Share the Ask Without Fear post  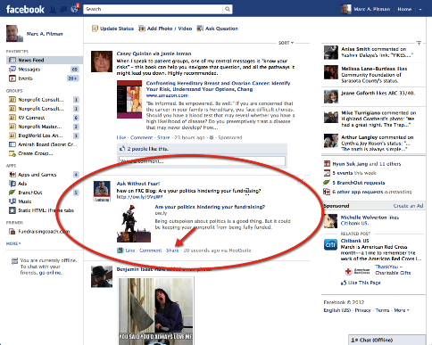(172, 251)
